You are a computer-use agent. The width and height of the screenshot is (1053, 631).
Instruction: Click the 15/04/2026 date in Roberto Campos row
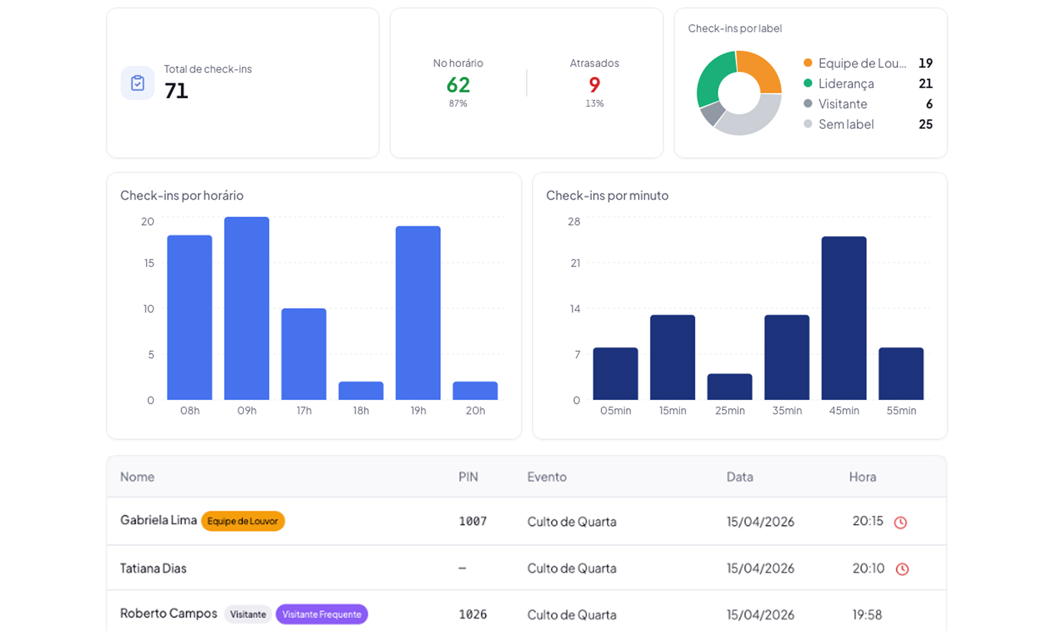pyautogui.click(x=760, y=615)
